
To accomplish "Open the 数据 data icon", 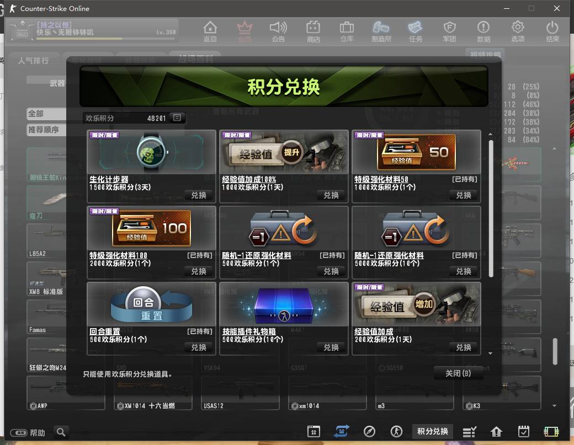I will point(483,31).
